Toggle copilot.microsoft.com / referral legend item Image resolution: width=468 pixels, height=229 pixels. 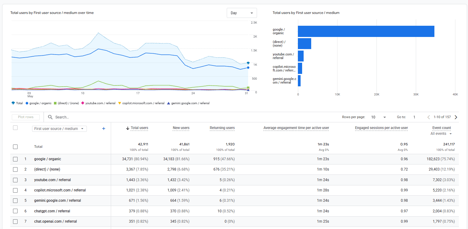(141, 103)
